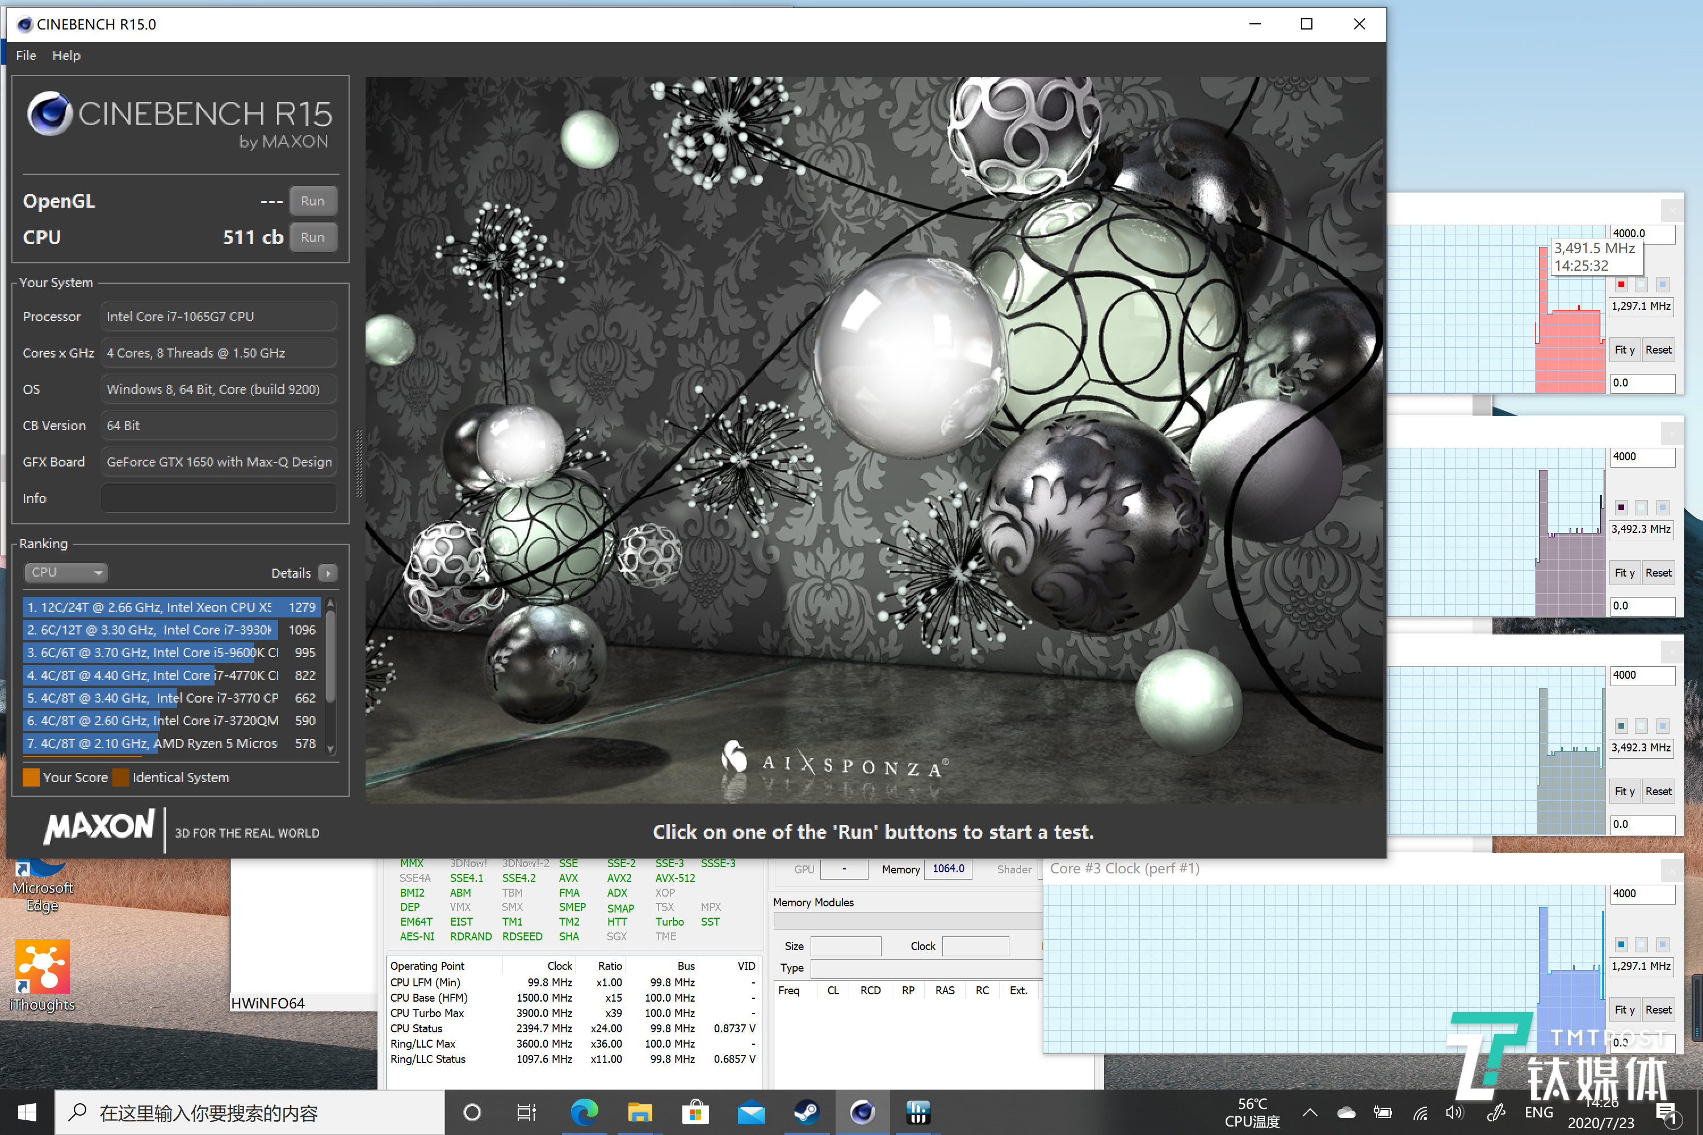Open the Help menu
The width and height of the screenshot is (1703, 1135).
click(66, 55)
